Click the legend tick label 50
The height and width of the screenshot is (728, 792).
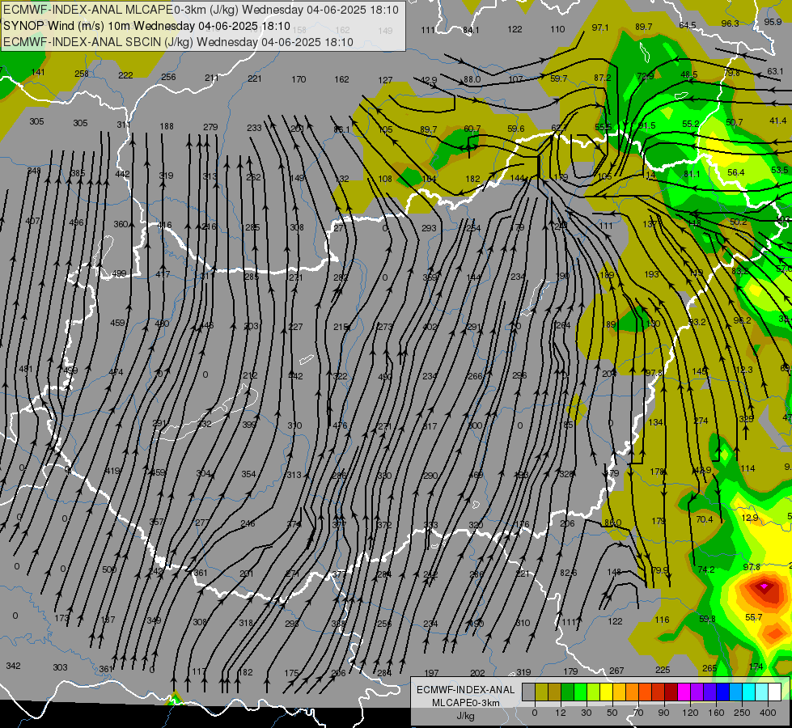[612, 713]
